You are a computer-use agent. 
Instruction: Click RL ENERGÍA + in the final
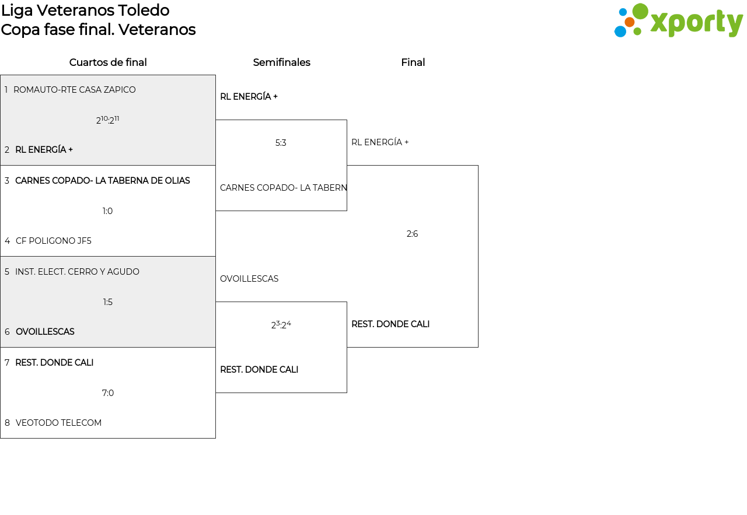380,142
